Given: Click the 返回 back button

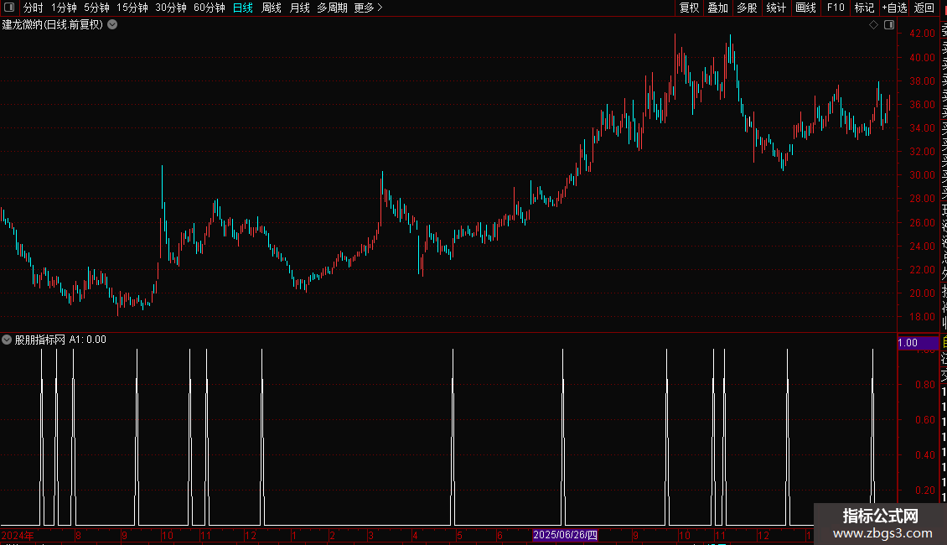Looking at the screenshot, I should pos(924,8).
